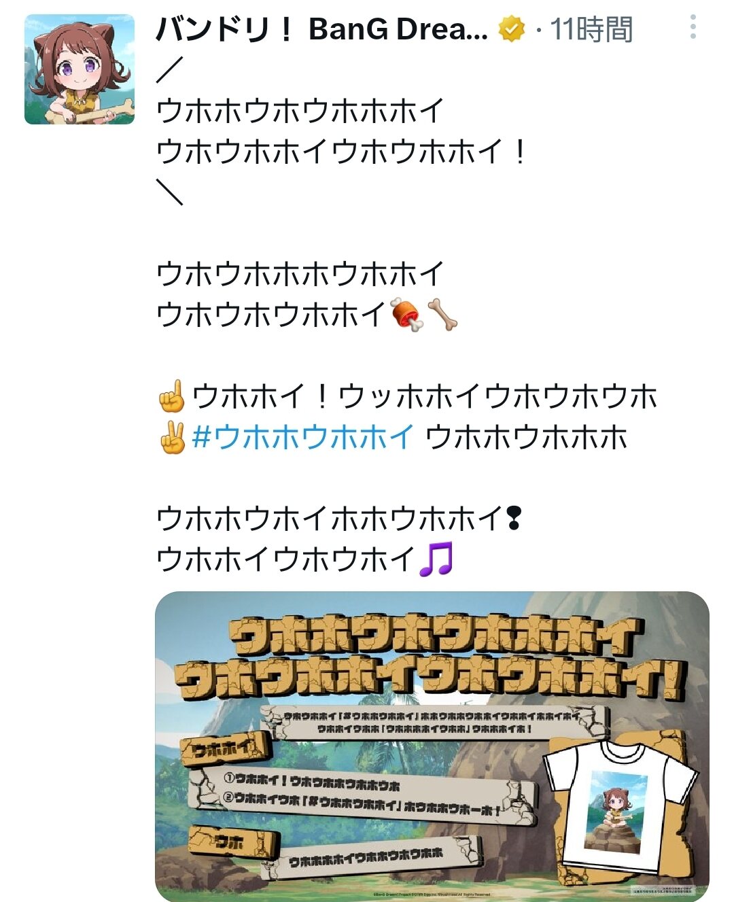
Task: Click the first tweet line ウホホウホウホホホイ
Action: coord(300,111)
